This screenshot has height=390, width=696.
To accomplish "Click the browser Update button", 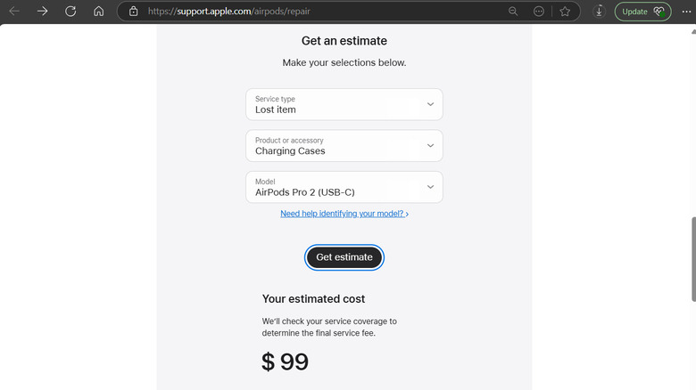I will click(642, 12).
